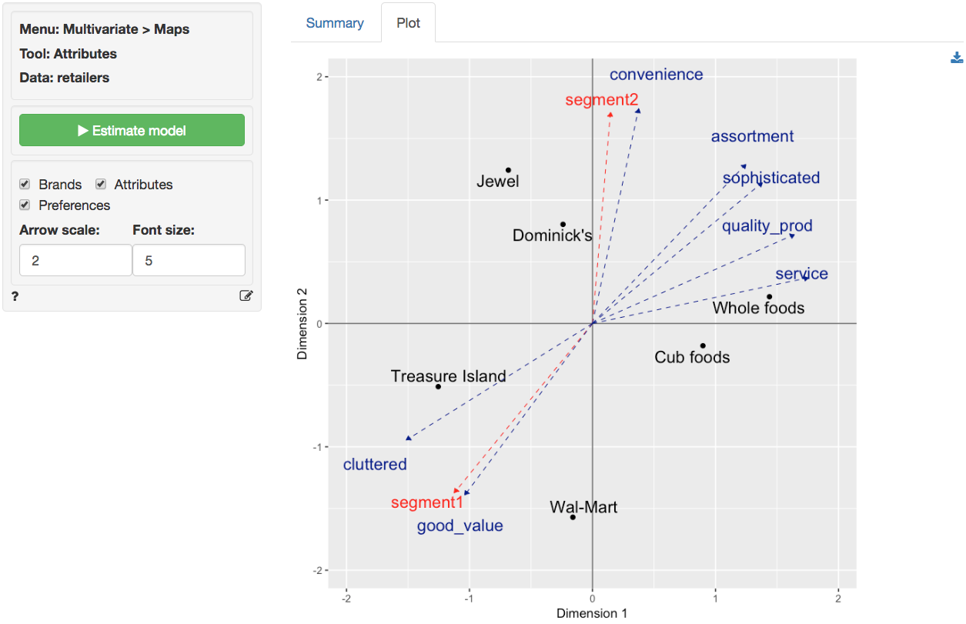This screenshot has height=624, width=966.
Task: Click the edit report icon
Action: point(246,295)
